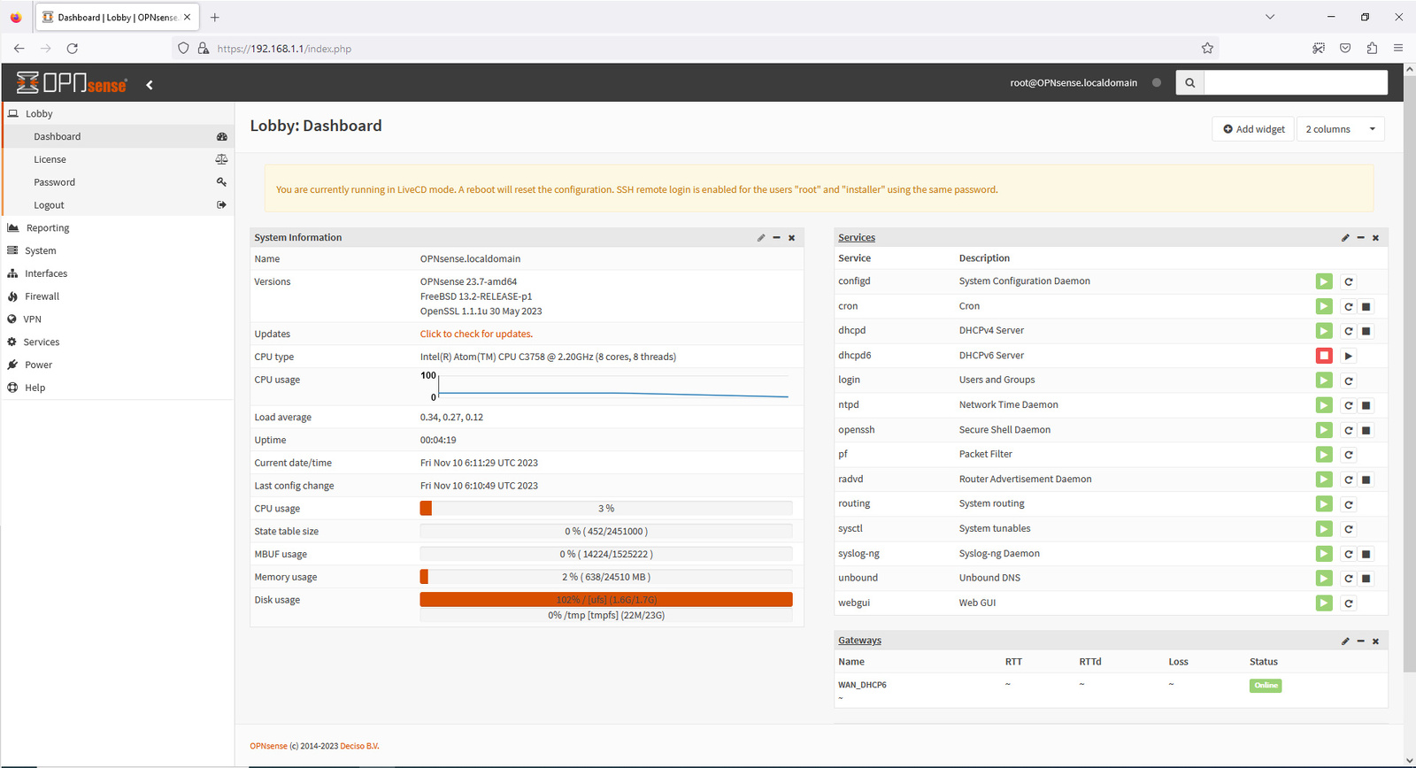Image resolution: width=1416 pixels, height=768 pixels.
Task: Expand the Help menu
Action: (x=118, y=388)
